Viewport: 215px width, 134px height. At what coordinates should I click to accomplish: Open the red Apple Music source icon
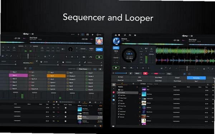click(114, 92)
